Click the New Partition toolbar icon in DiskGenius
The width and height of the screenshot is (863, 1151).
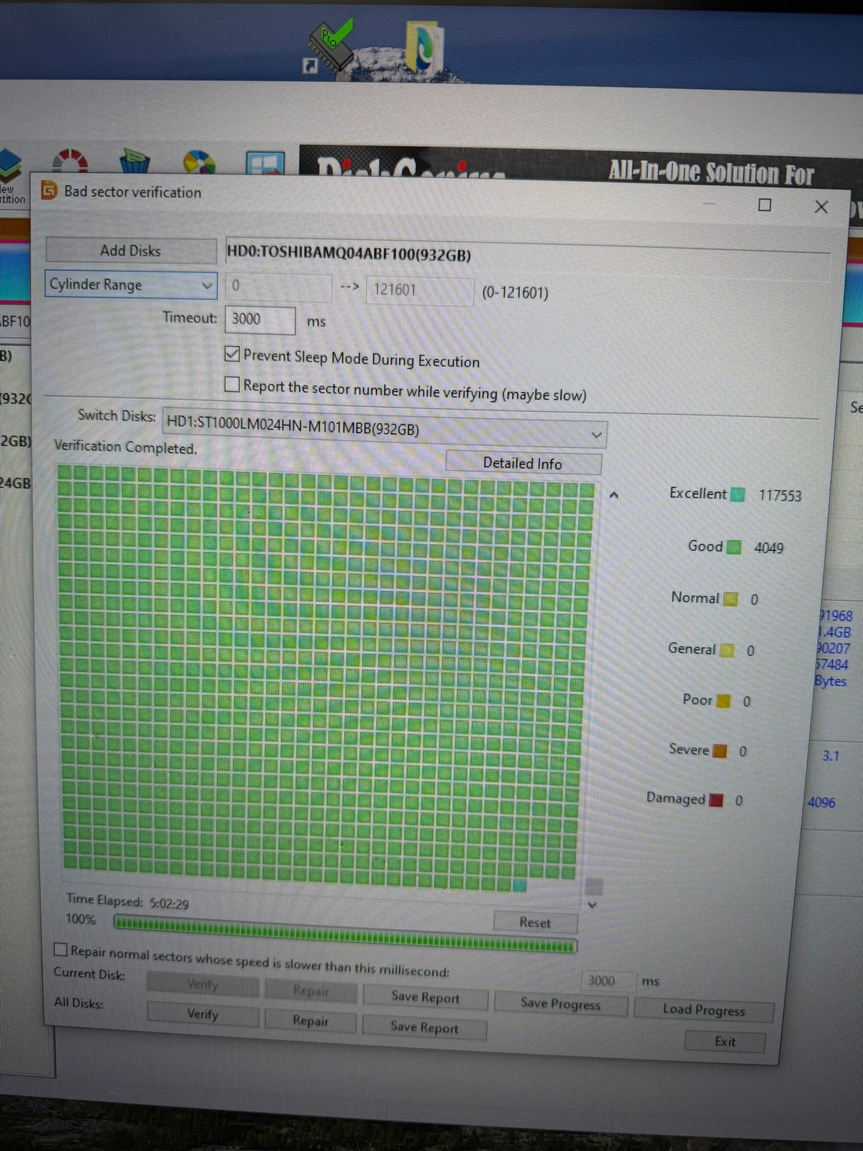tap(10, 165)
